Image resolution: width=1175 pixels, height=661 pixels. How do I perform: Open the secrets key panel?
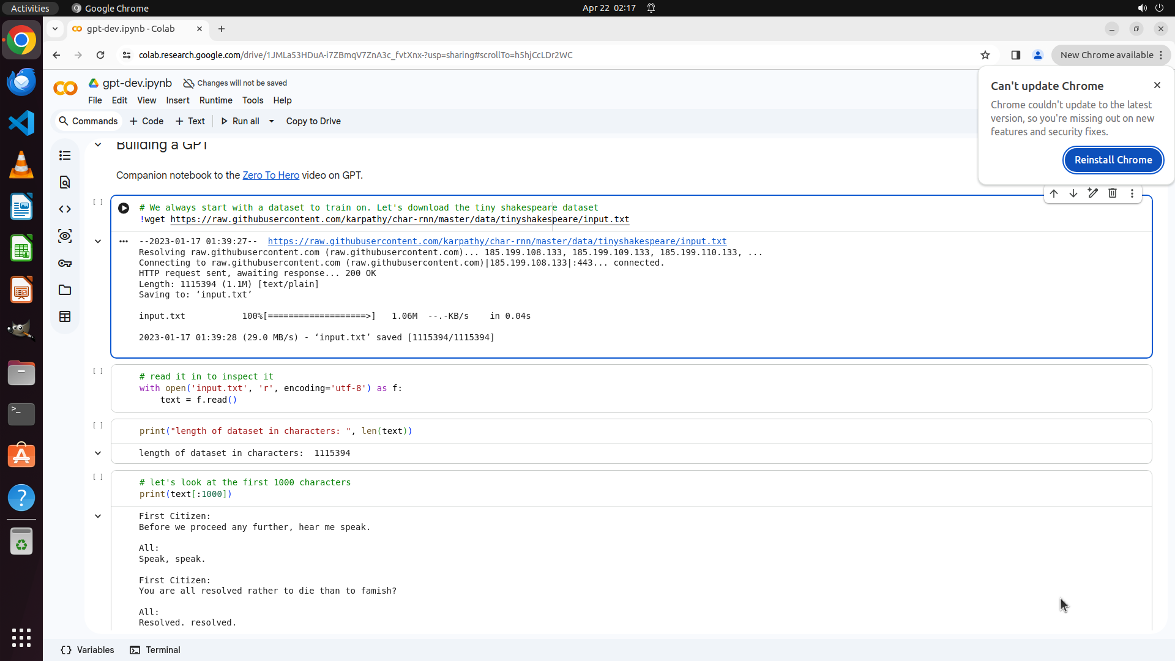pyautogui.click(x=65, y=263)
